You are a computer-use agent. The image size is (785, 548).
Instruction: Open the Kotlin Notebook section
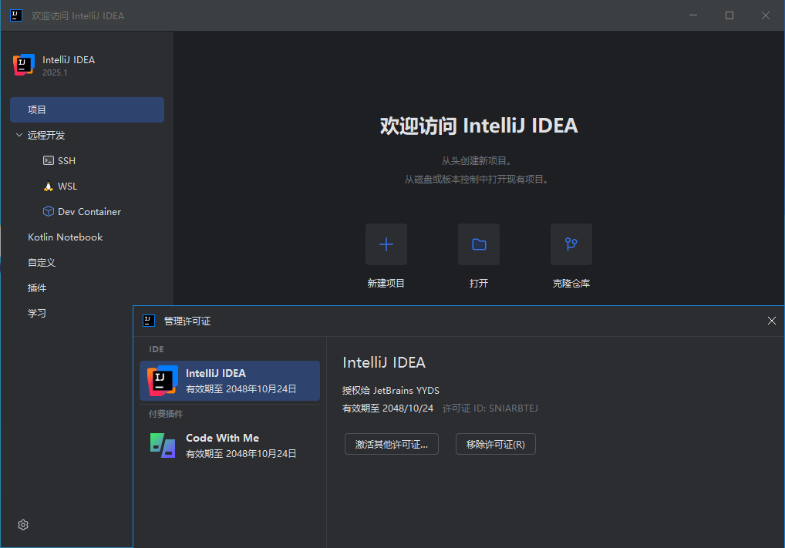pos(65,237)
